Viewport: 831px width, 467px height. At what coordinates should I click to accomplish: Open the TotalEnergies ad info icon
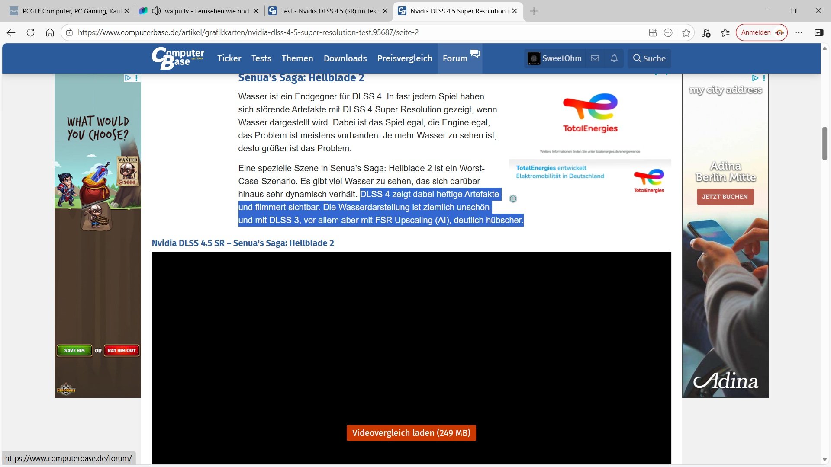coord(513,199)
